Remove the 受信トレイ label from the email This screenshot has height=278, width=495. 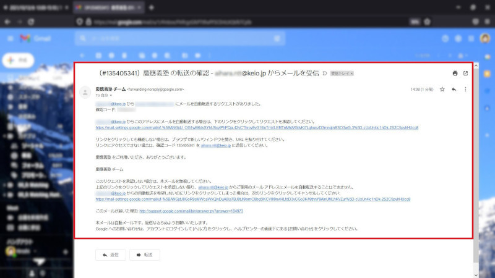pyautogui.click(x=351, y=74)
